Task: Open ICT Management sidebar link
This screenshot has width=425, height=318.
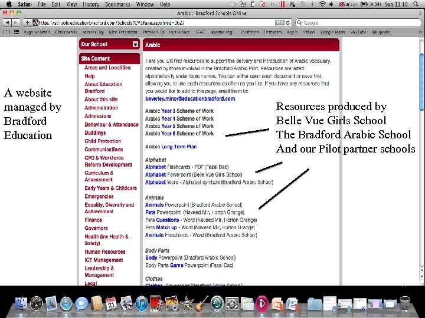Action: (103, 260)
